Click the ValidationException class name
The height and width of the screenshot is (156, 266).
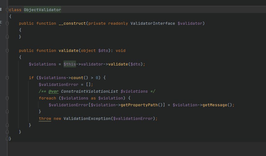pos(87,119)
